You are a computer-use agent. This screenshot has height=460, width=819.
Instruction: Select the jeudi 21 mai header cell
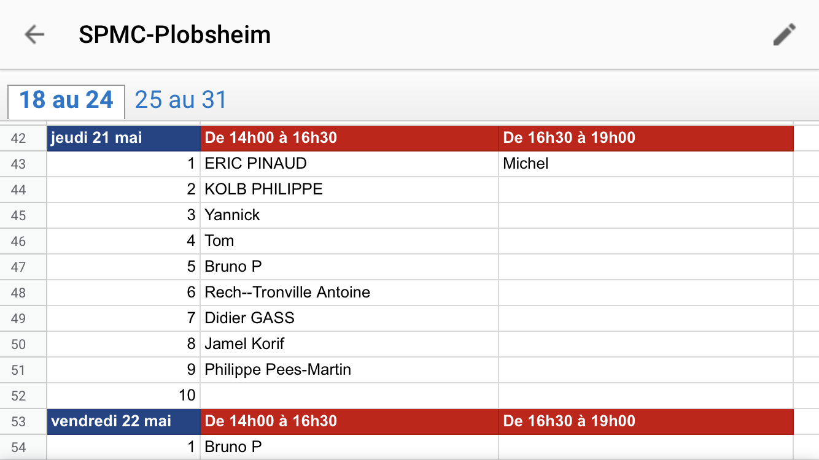[123, 138]
